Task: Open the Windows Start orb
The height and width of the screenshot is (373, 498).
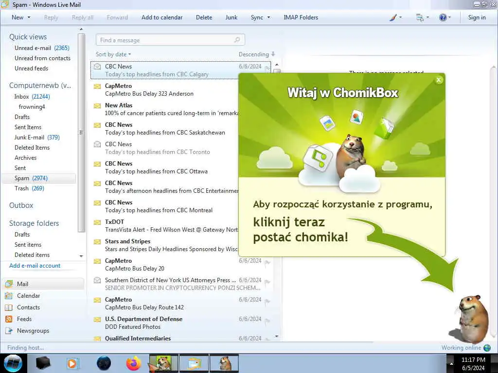Action: click(13, 363)
